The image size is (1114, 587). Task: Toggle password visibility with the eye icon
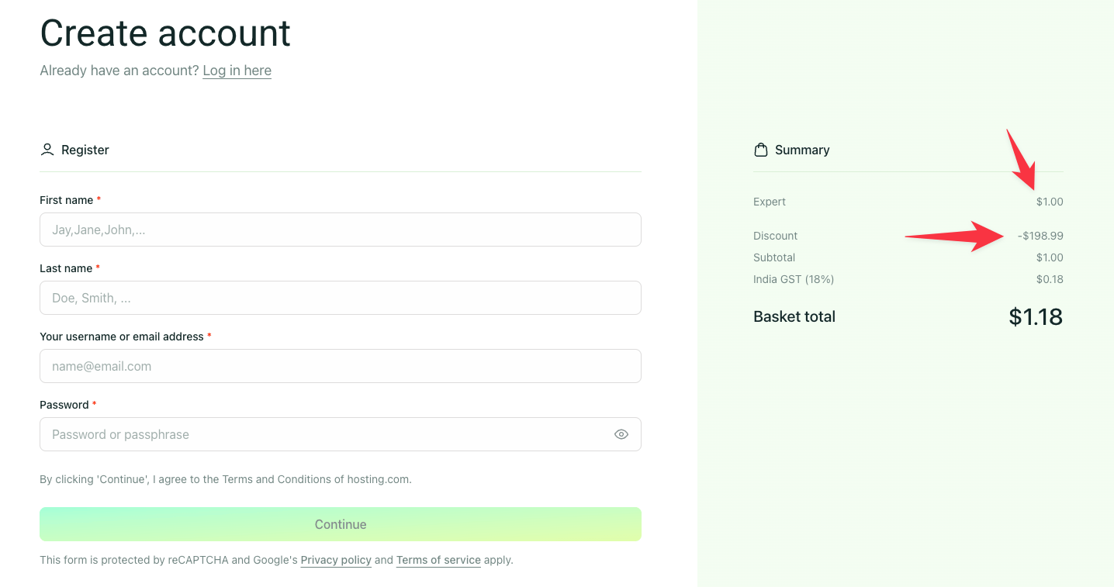point(621,434)
